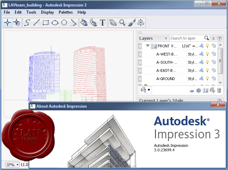Click the Styl... cell of A-WEST-B
This screenshot has width=228, height=170.
(x=193, y=54)
